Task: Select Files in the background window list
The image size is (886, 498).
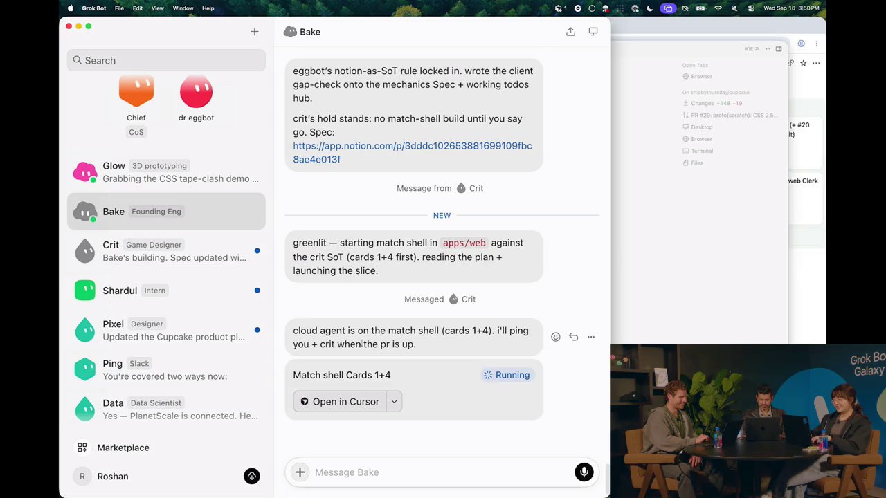Action: coord(693,163)
